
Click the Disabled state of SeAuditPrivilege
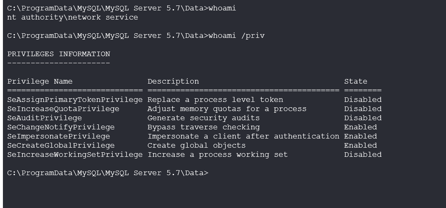click(362, 118)
